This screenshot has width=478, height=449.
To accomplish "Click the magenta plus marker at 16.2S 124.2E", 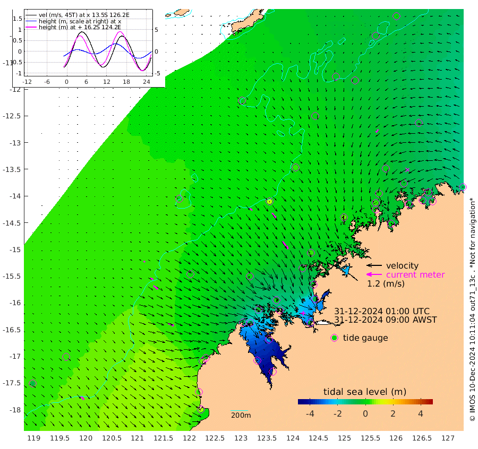I will coord(303,313).
